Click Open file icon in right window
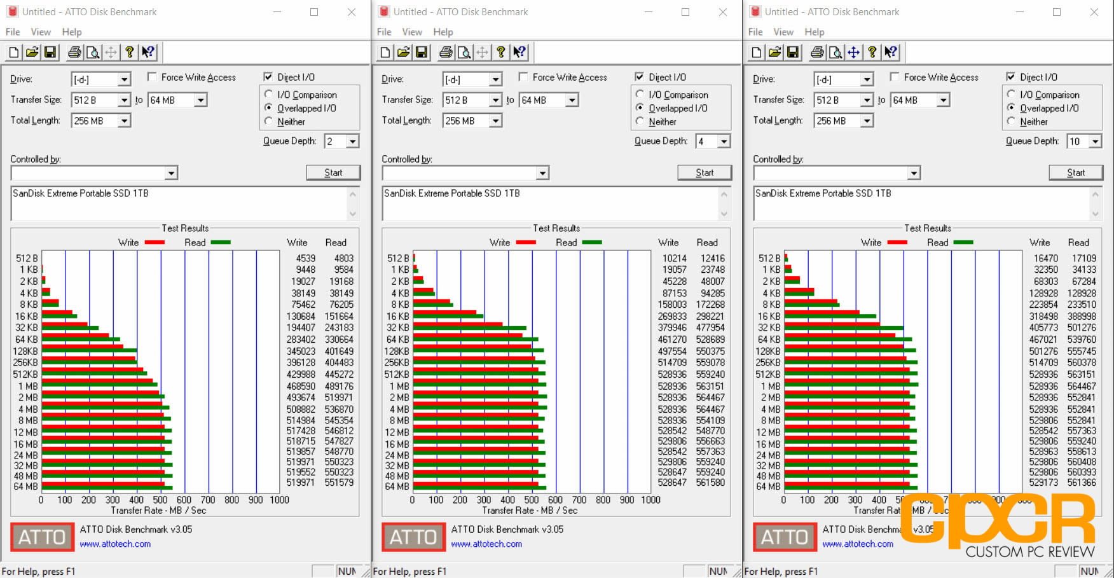 774,52
